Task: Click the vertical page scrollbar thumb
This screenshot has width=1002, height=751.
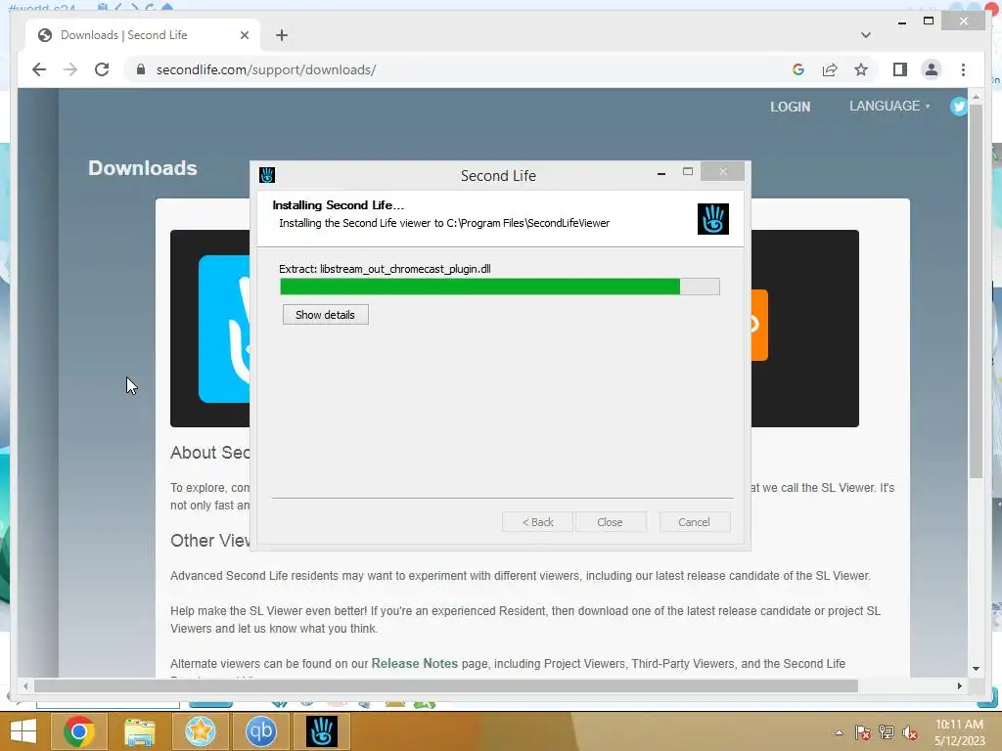Action: [976, 290]
